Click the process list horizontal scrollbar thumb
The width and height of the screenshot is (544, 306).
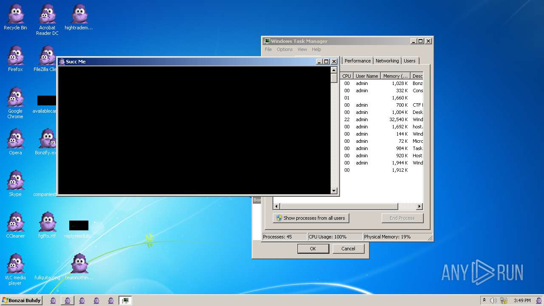[339, 206]
